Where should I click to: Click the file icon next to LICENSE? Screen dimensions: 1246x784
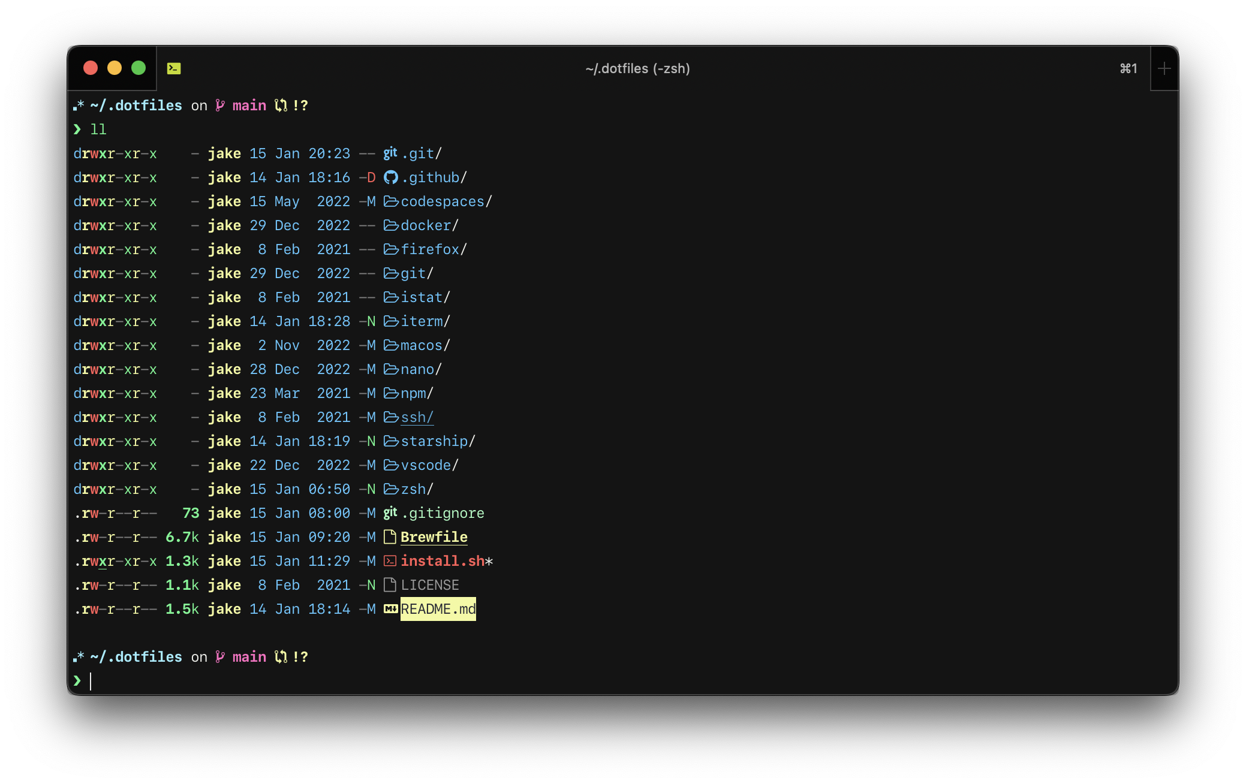390,585
